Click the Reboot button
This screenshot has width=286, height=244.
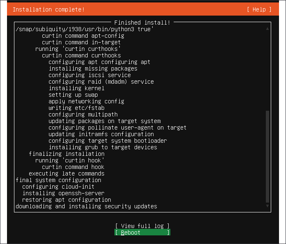pyautogui.click(x=142, y=233)
